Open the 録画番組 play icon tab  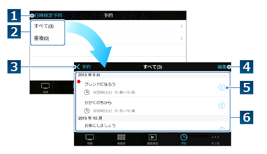(x=153, y=139)
